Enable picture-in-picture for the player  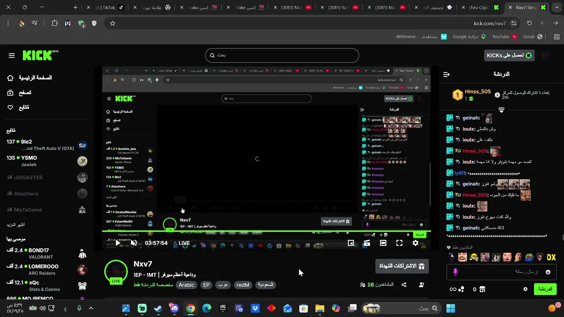351,243
